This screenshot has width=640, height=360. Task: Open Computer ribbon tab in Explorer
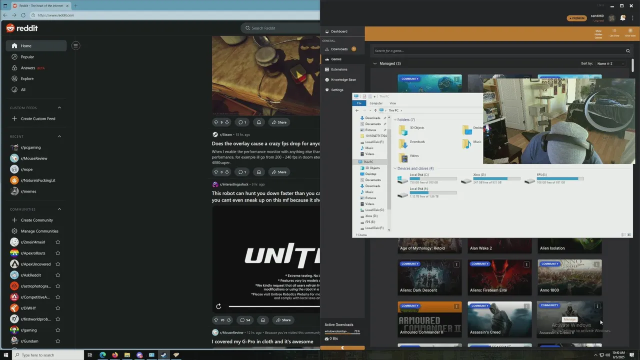376,103
